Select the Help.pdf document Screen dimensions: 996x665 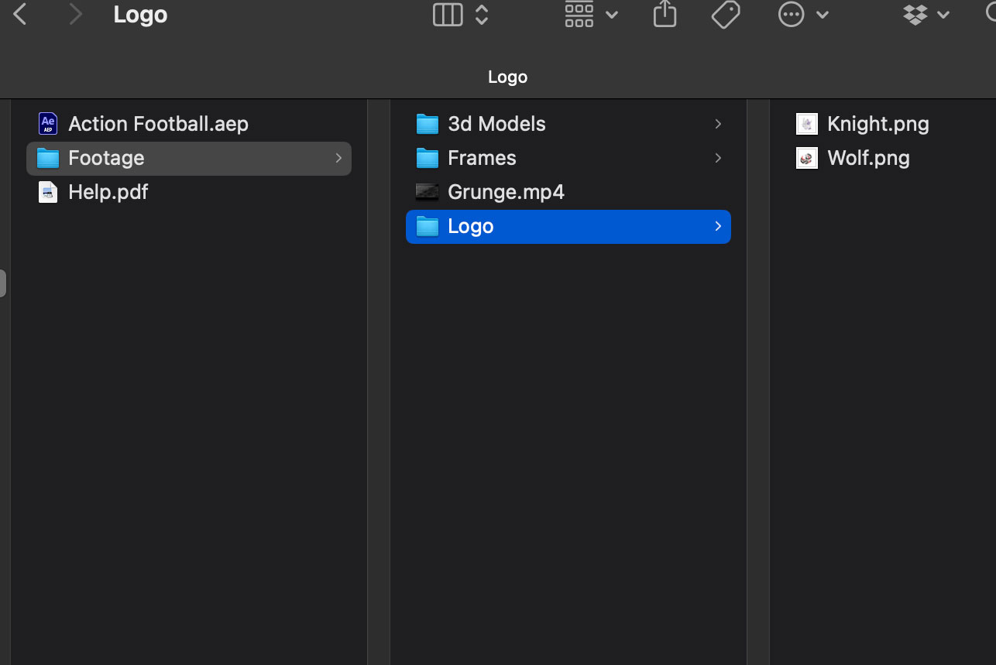[108, 192]
